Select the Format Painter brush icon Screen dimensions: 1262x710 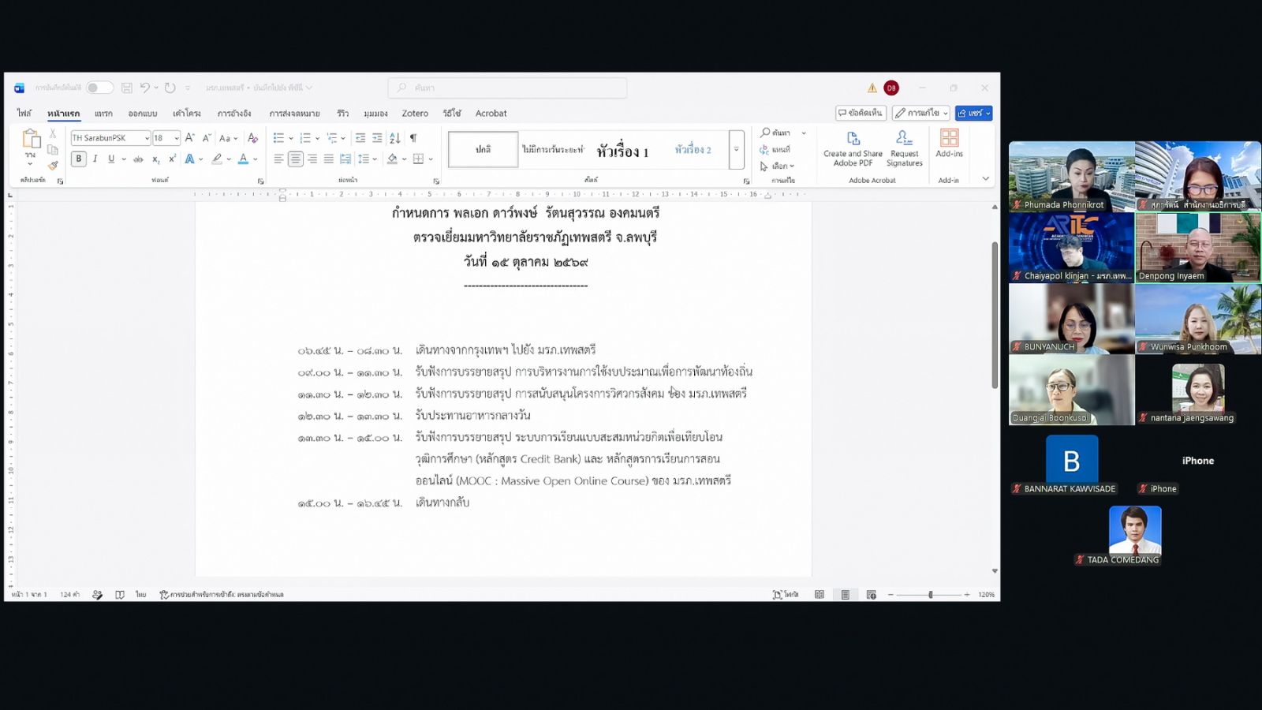point(53,166)
